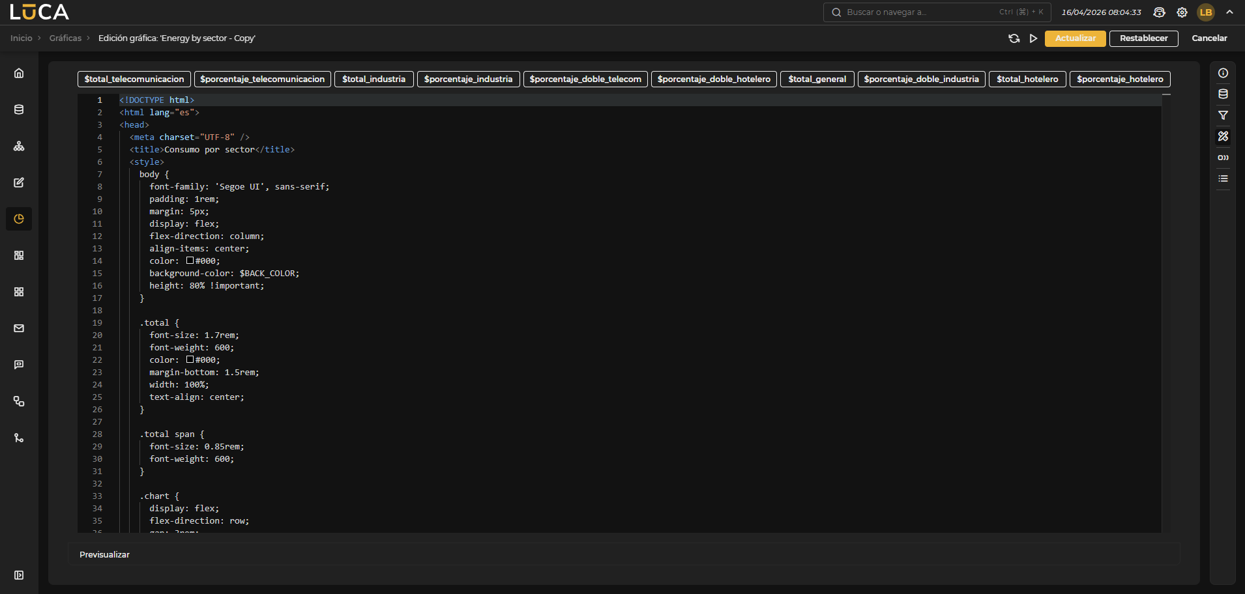
Task: Open the chat message icon in left sidebar
Action: (x=19, y=365)
